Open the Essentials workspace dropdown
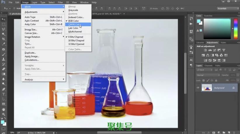 pos(228,8)
